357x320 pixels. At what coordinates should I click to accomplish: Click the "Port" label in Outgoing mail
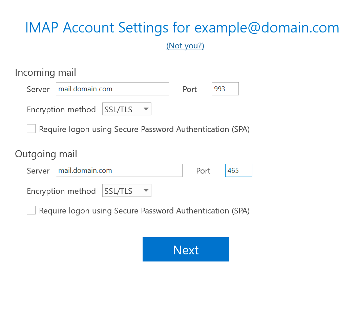(x=203, y=171)
